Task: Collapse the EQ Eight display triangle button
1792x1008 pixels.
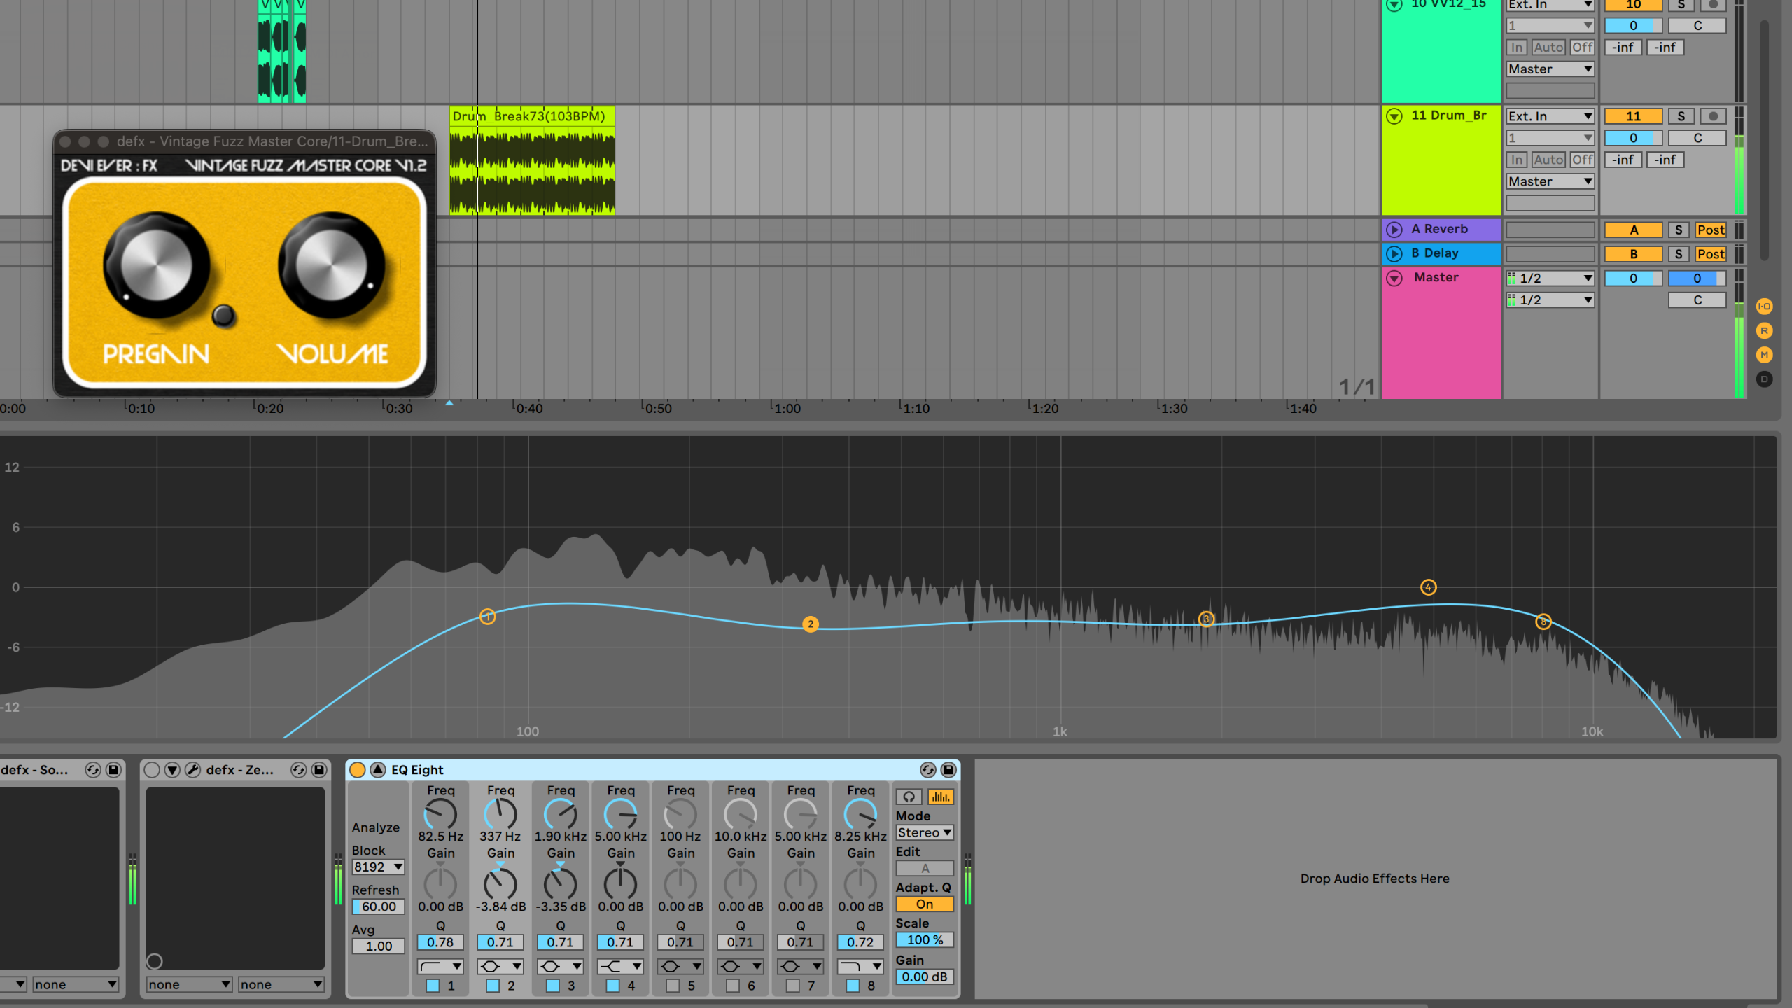Action: click(x=378, y=770)
